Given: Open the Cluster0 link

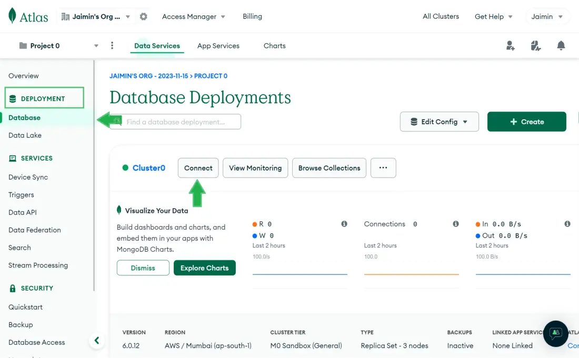Looking at the screenshot, I should [148, 168].
